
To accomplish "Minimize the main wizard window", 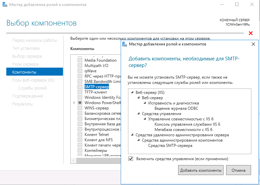I will point(222,5).
